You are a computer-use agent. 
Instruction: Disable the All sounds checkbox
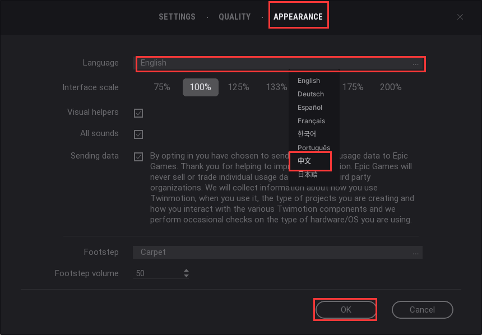coord(138,134)
